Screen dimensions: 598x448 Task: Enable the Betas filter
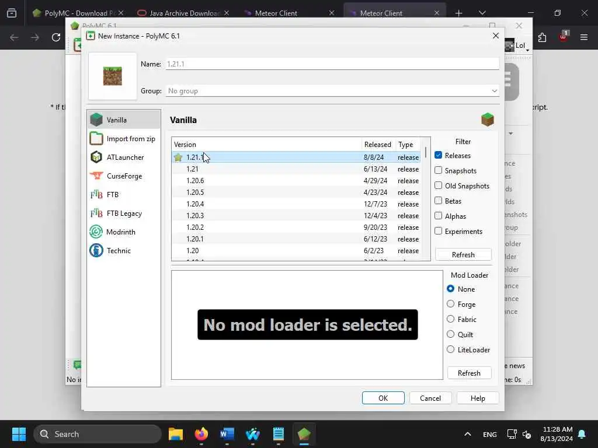(x=438, y=201)
